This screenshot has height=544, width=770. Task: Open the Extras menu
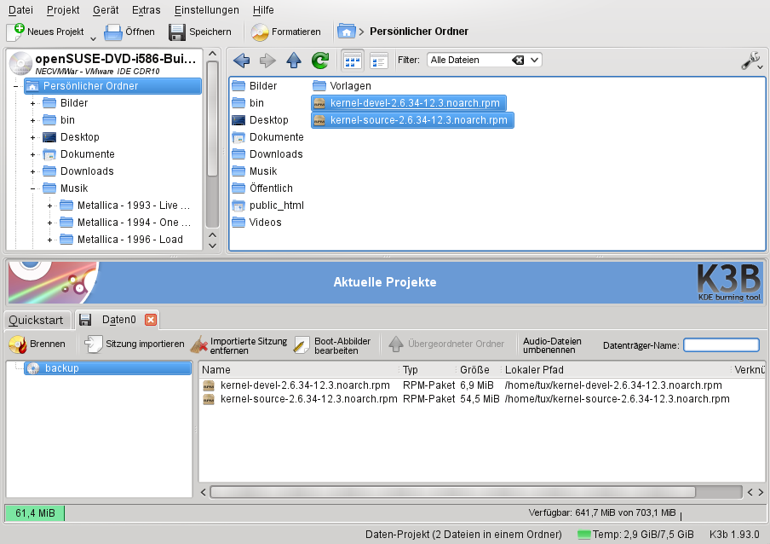point(146,9)
